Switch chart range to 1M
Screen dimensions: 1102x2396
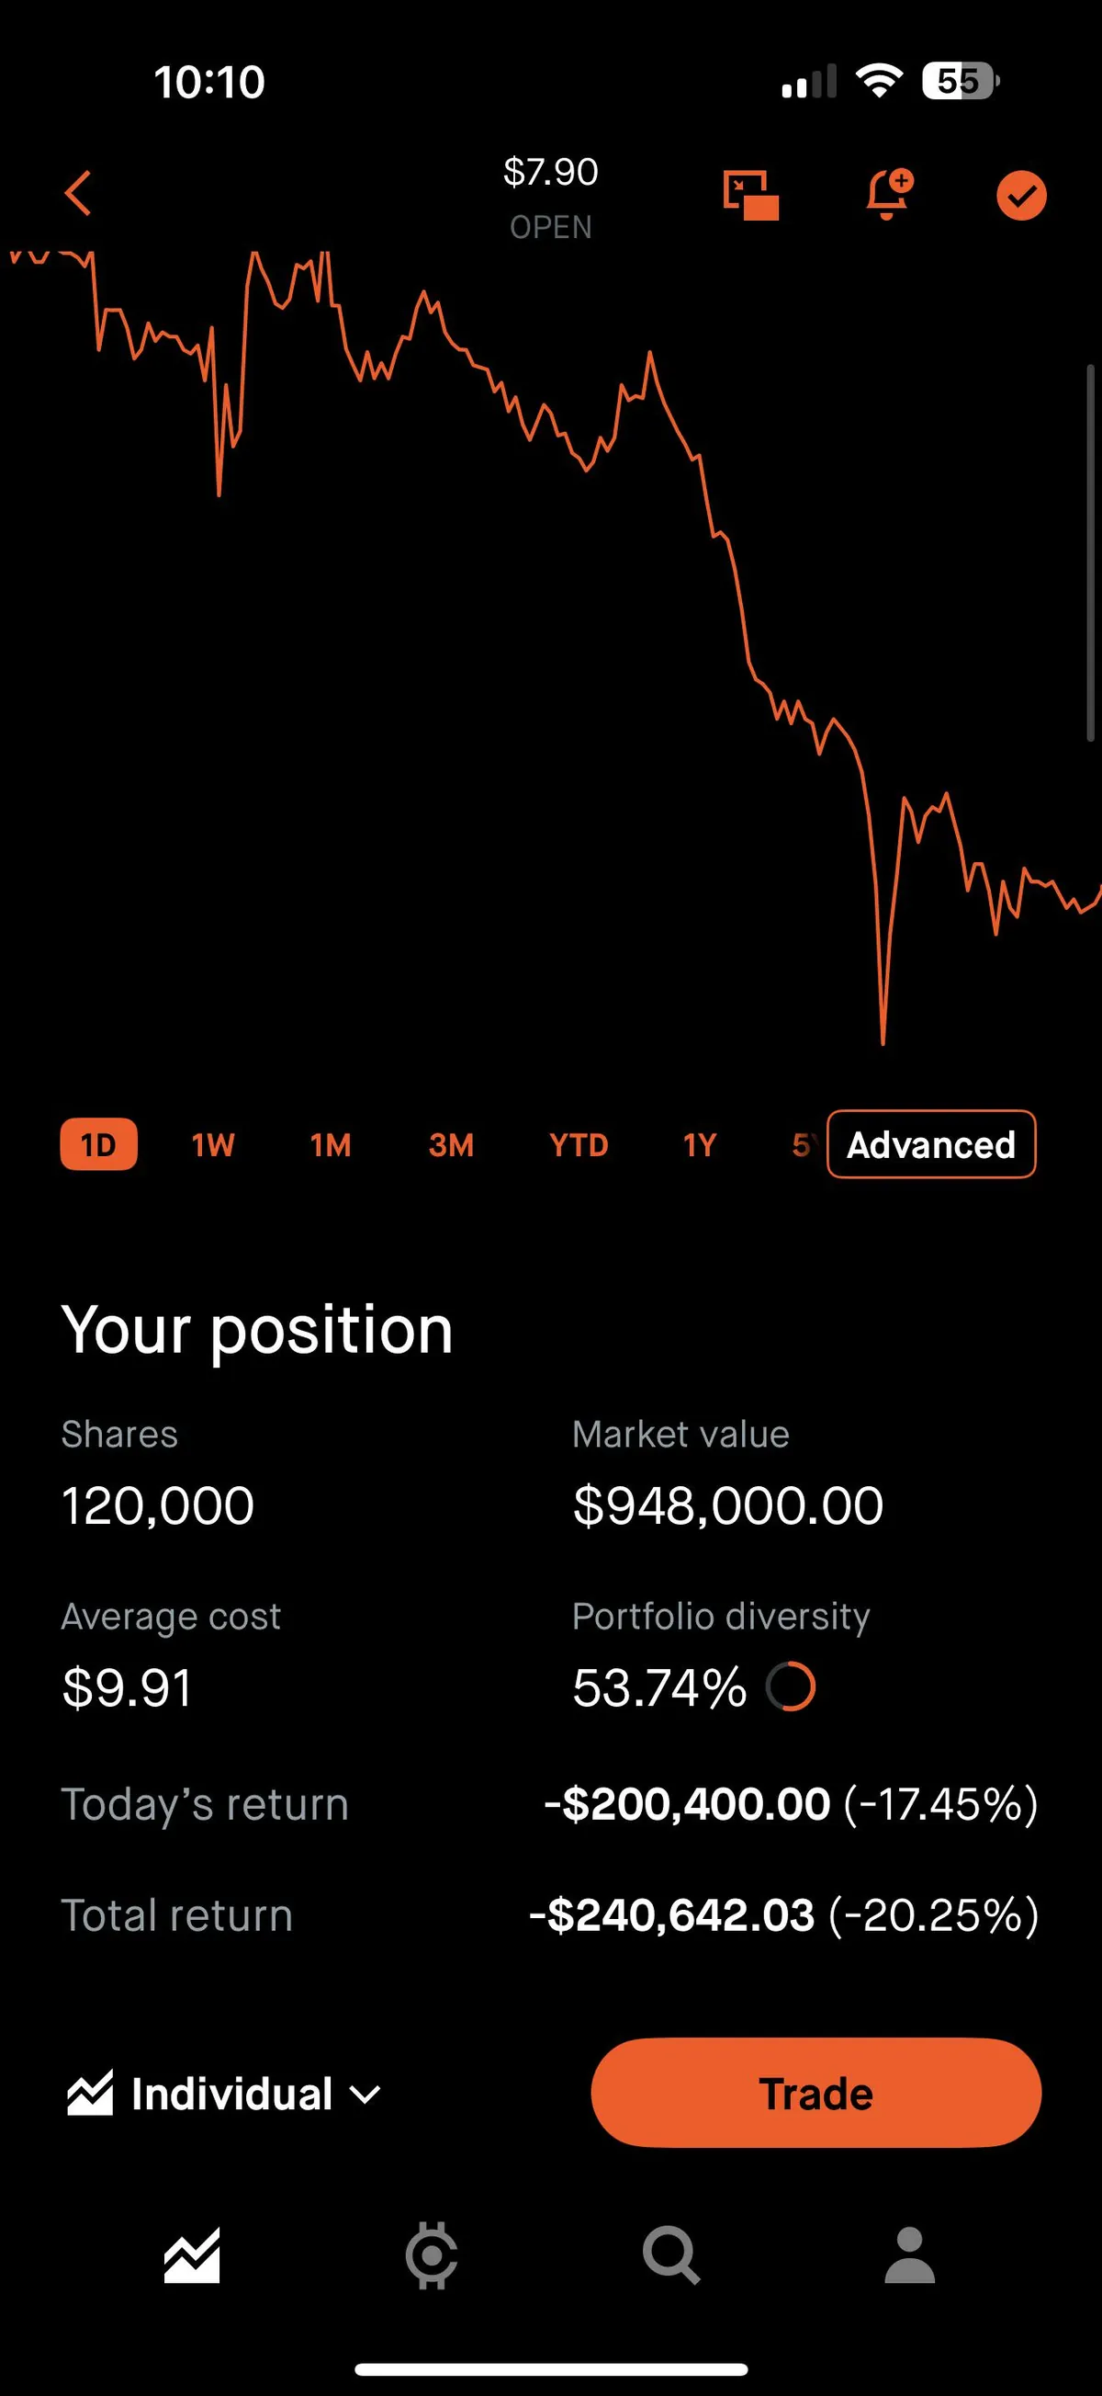[x=331, y=1144]
